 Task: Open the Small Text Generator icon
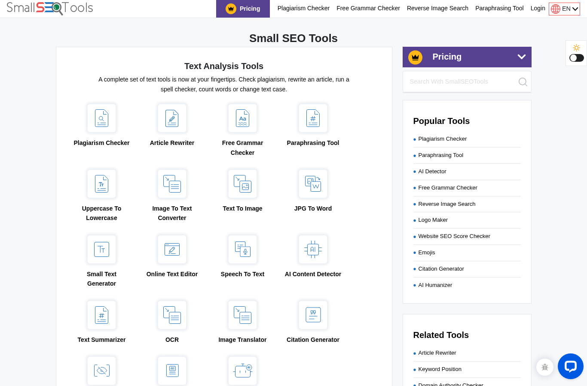[x=101, y=250]
